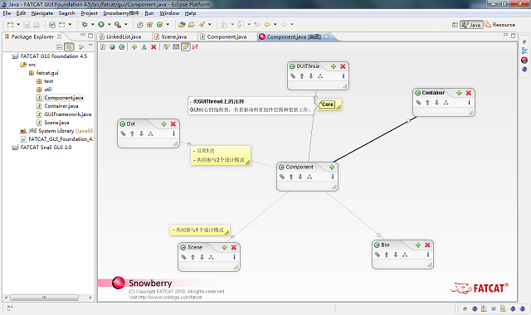531x315 pixels.
Task: Open the Snowberry plugin menu
Action: (121, 13)
